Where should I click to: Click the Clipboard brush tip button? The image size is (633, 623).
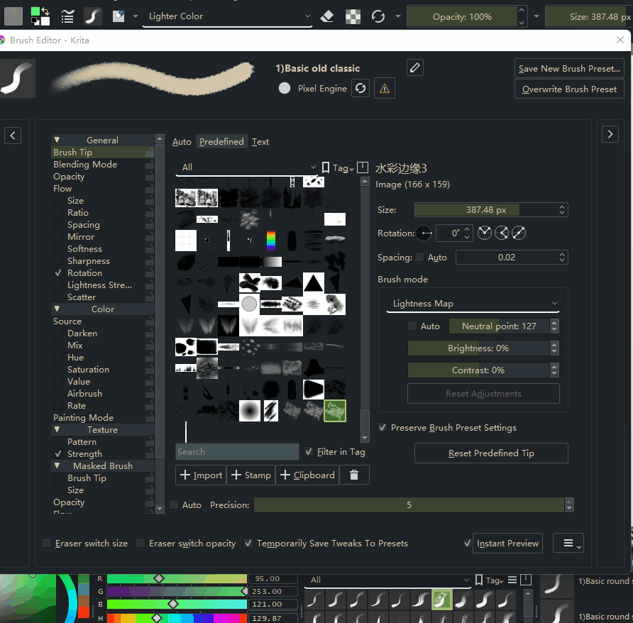(x=307, y=475)
